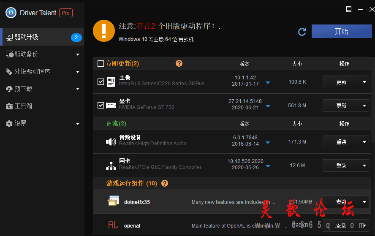Open the 工具箱 sidebar item
375x236 pixels.
point(42,106)
